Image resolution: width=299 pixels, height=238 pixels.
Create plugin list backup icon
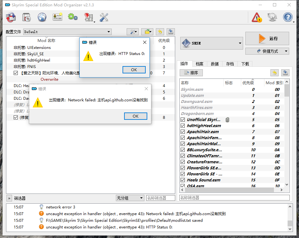point(285,73)
